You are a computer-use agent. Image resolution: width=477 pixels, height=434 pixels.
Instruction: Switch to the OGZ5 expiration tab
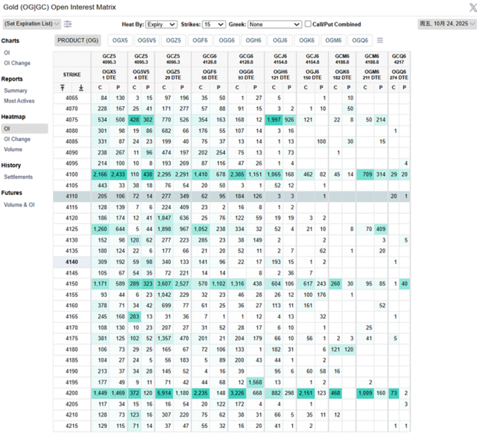tap(173, 40)
